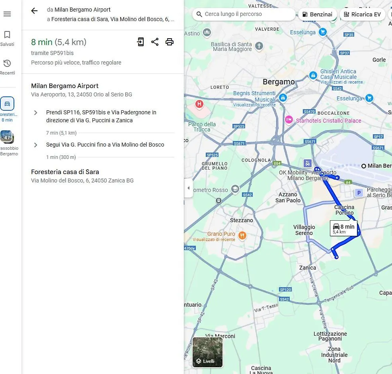Click the Foresteria casa di Sara destination heading
Image resolution: width=392 pixels, height=374 pixels.
tap(65, 172)
